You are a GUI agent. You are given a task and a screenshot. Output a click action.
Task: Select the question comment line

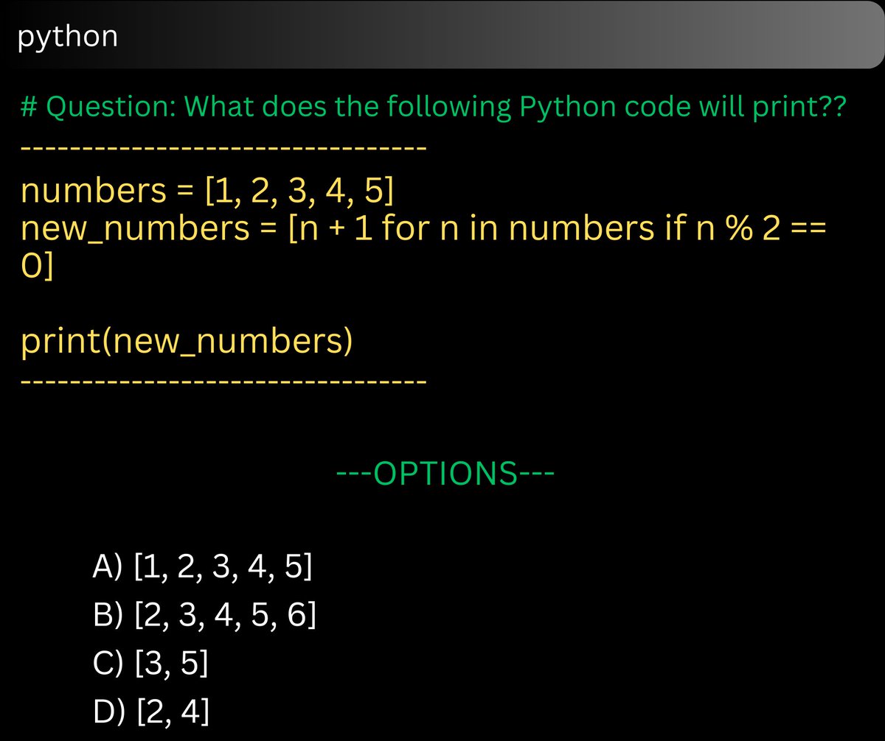[x=433, y=108]
